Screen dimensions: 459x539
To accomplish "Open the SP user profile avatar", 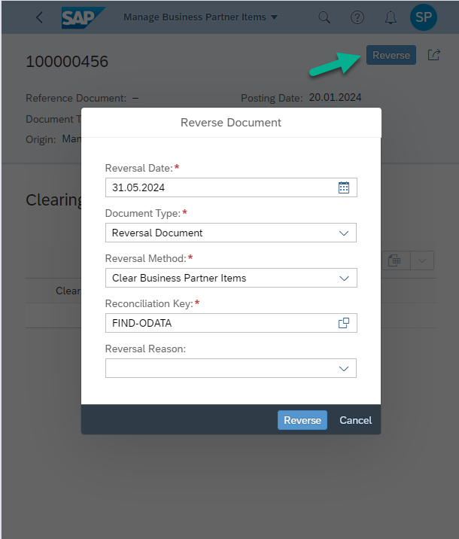I will pyautogui.click(x=424, y=17).
